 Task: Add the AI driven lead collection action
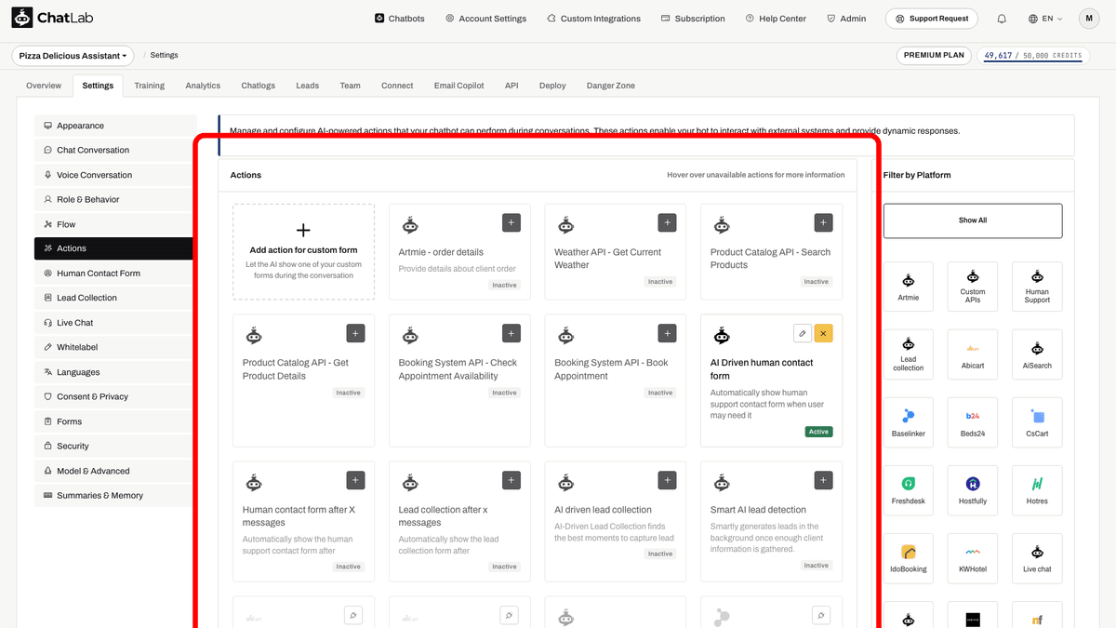667,480
